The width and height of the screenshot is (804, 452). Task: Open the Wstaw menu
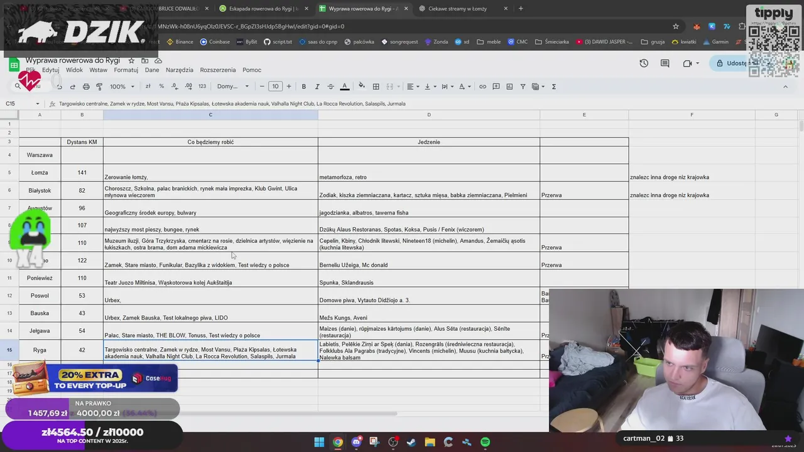point(98,70)
